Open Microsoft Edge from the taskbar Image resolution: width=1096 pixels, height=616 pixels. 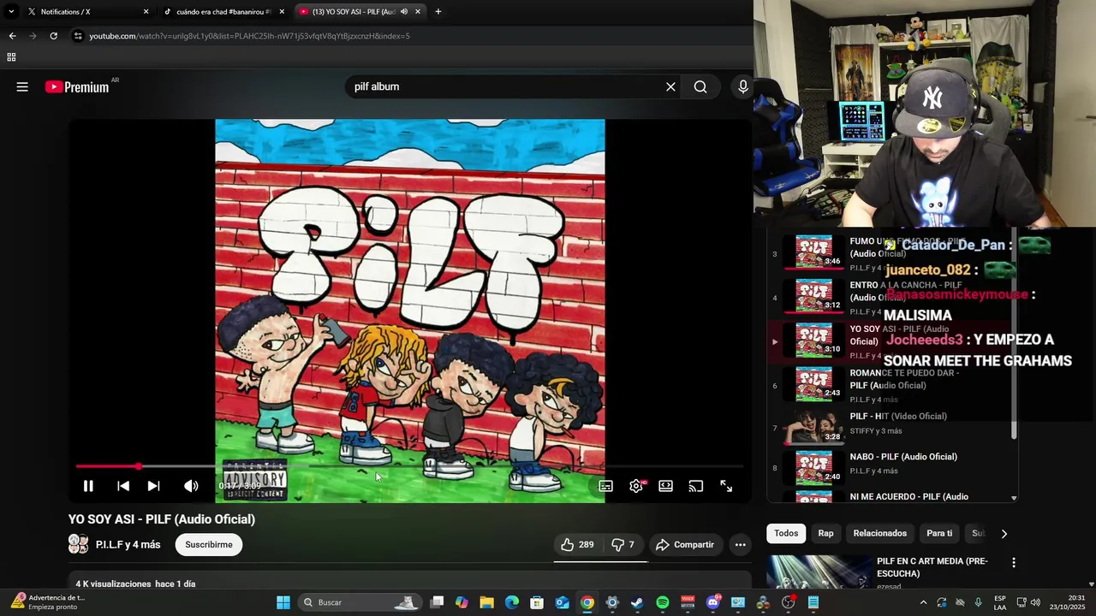click(512, 602)
